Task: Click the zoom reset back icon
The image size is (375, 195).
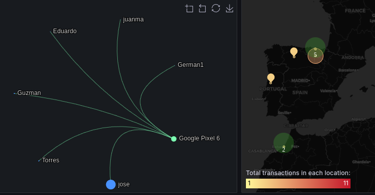Action: (203, 8)
